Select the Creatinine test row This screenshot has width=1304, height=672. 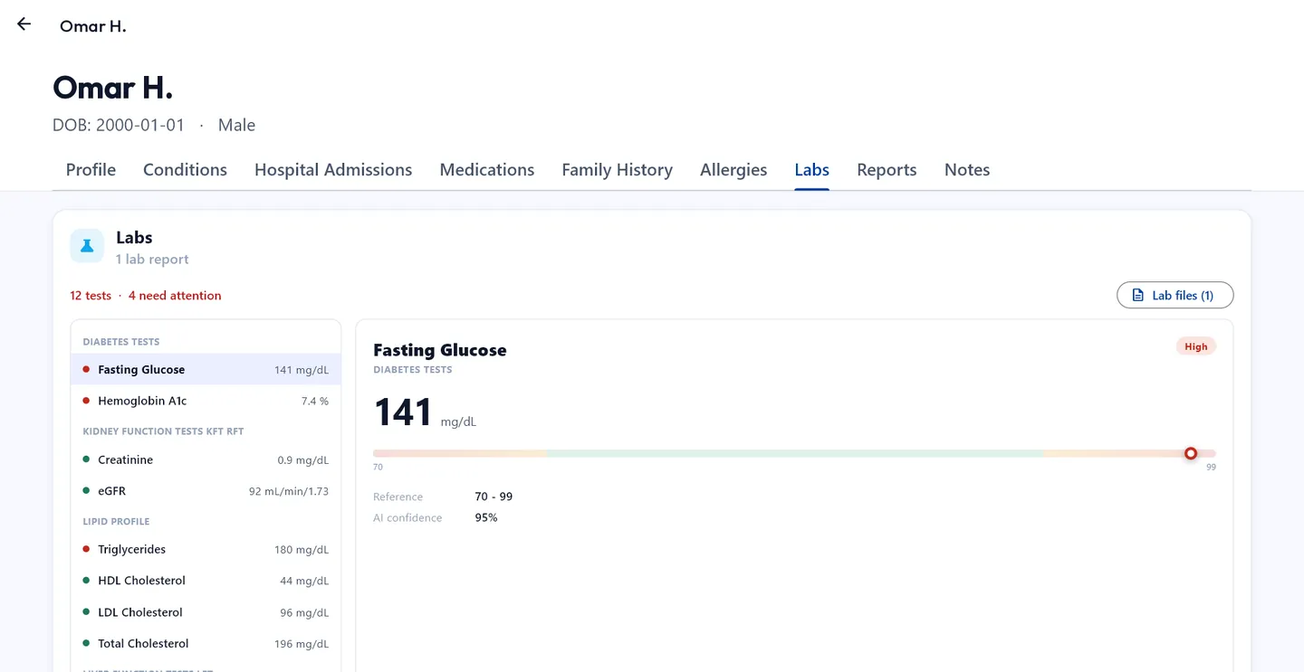point(206,459)
